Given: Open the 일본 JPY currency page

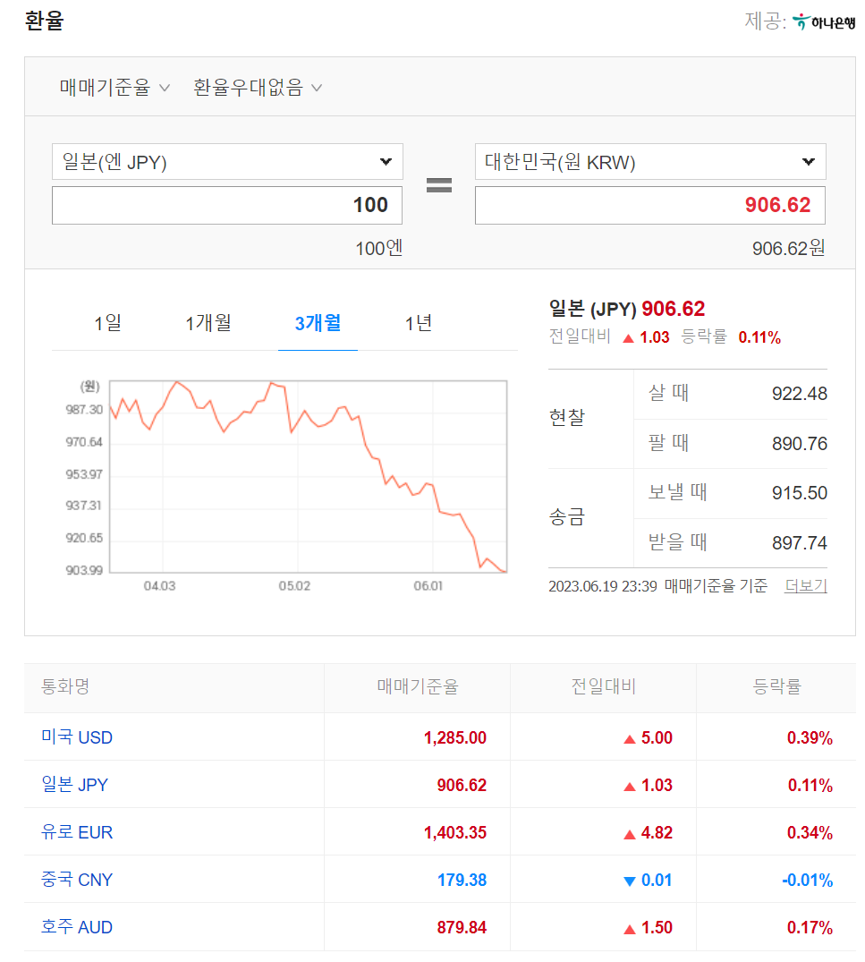Looking at the screenshot, I should [75, 785].
